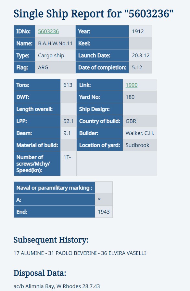Click the Tons value 613
Viewport: 190px width, 291px height.
click(68, 85)
